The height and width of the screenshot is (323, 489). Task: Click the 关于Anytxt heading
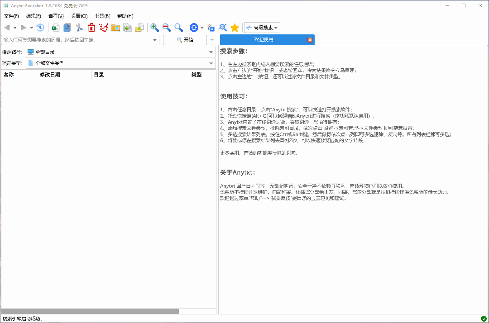(238, 172)
